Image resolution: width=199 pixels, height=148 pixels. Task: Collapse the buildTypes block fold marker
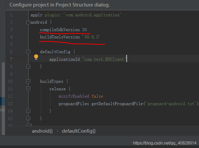coord(28,82)
